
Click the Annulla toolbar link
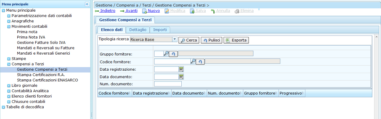[x=220, y=11]
